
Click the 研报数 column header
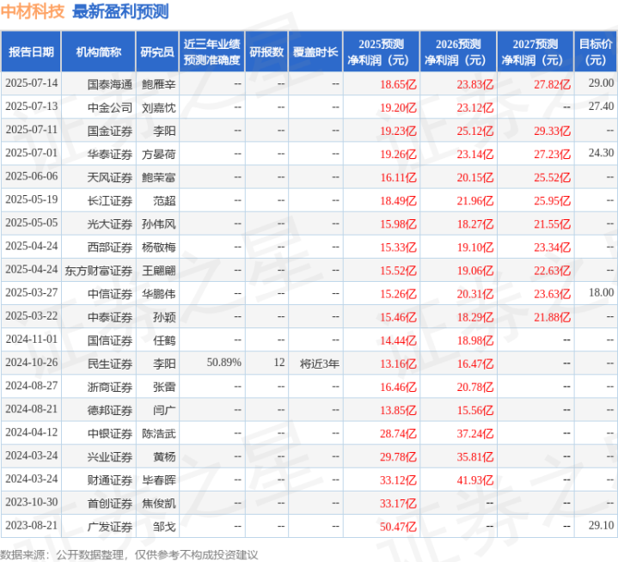pos(266,52)
